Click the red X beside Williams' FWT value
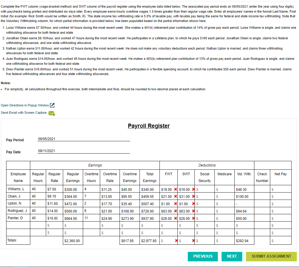The width and height of the screenshot is (299, 267). pos(175,189)
